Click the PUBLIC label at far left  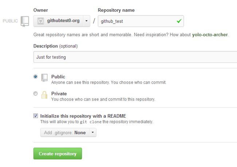[10, 21]
